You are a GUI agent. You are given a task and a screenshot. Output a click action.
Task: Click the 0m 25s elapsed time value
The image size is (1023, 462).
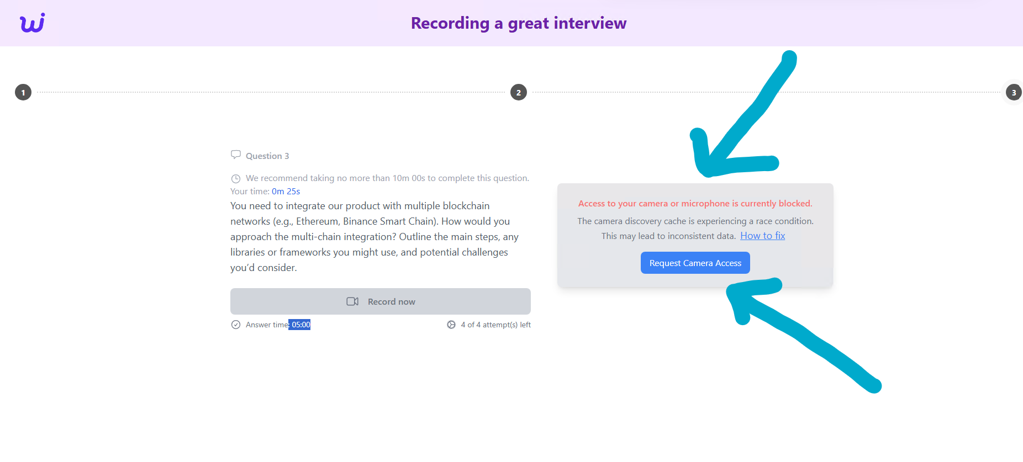tap(286, 192)
